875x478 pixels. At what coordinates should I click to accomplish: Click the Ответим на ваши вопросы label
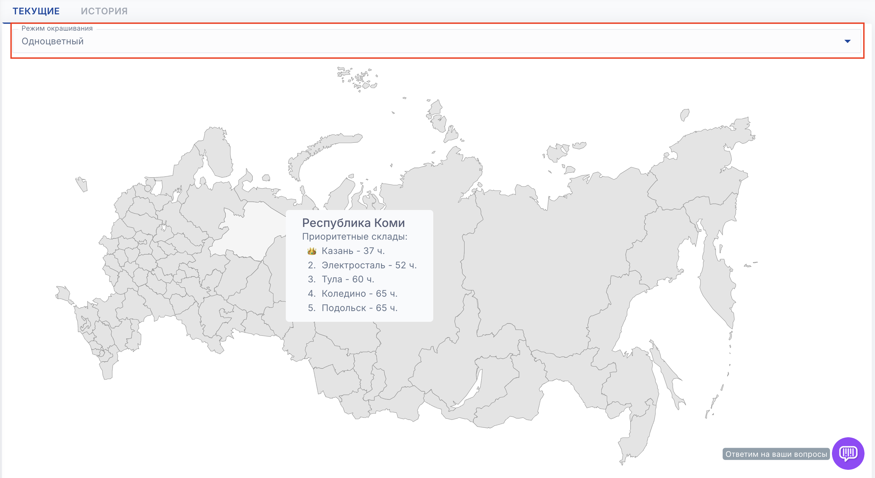click(x=776, y=454)
